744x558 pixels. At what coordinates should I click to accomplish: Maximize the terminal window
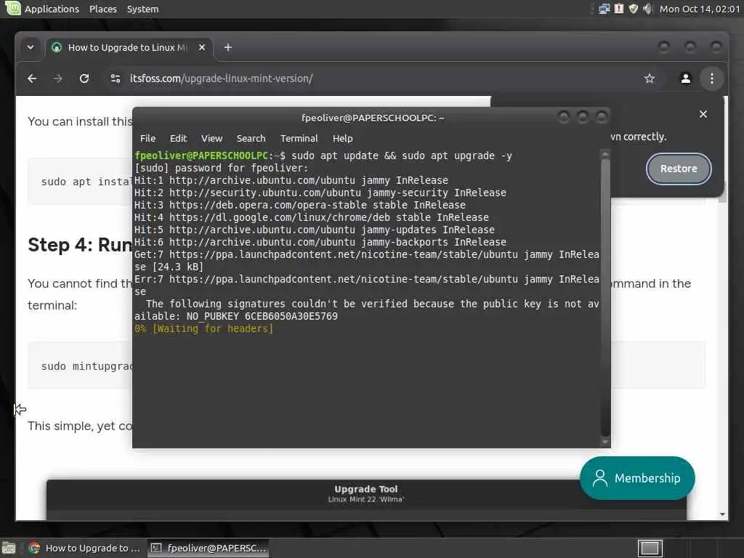tap(583, 117)
